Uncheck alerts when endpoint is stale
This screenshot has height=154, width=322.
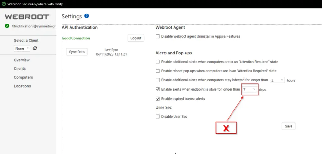pos(158,89)
